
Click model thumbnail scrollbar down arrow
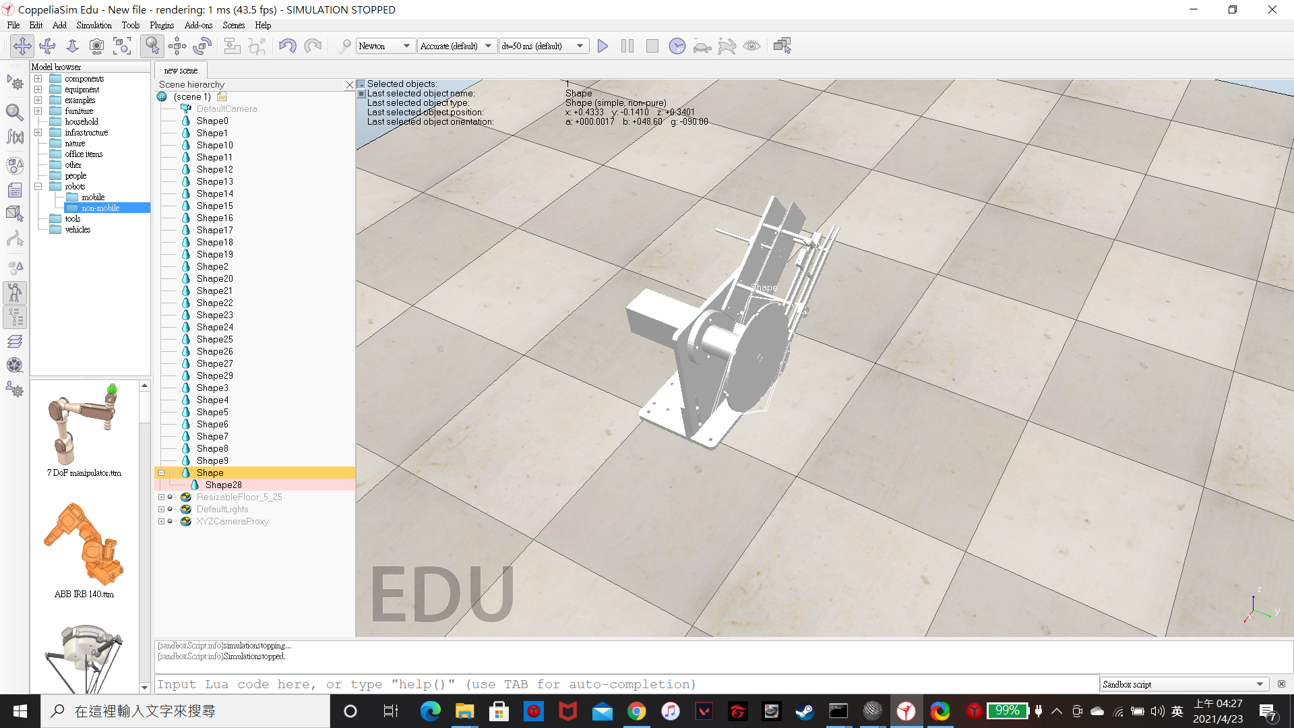(x=144, y=688)
